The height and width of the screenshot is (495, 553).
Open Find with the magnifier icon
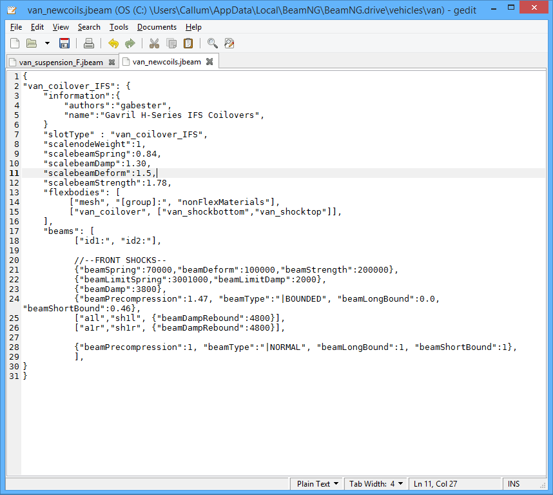[212, 43]
